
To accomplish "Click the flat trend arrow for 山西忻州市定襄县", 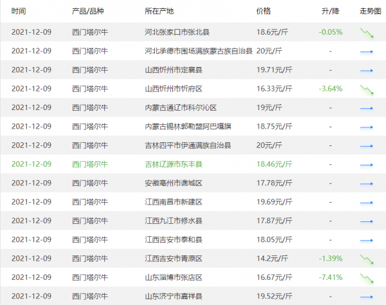I will click(367, 70).
